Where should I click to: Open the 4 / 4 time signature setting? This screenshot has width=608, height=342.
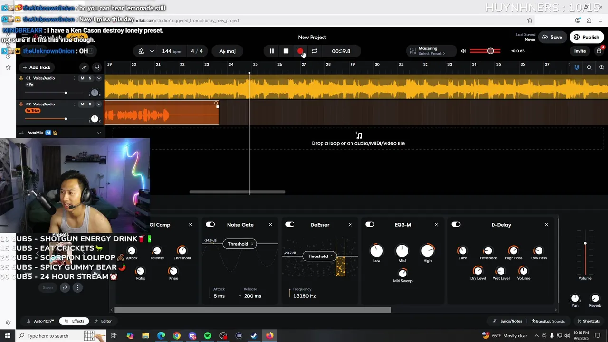pos(197,51)
